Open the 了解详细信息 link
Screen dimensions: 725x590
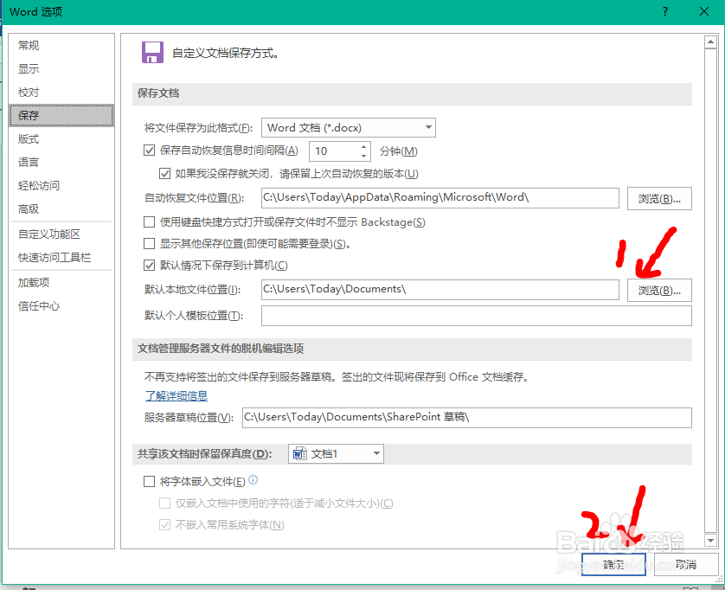click(176, 396)
